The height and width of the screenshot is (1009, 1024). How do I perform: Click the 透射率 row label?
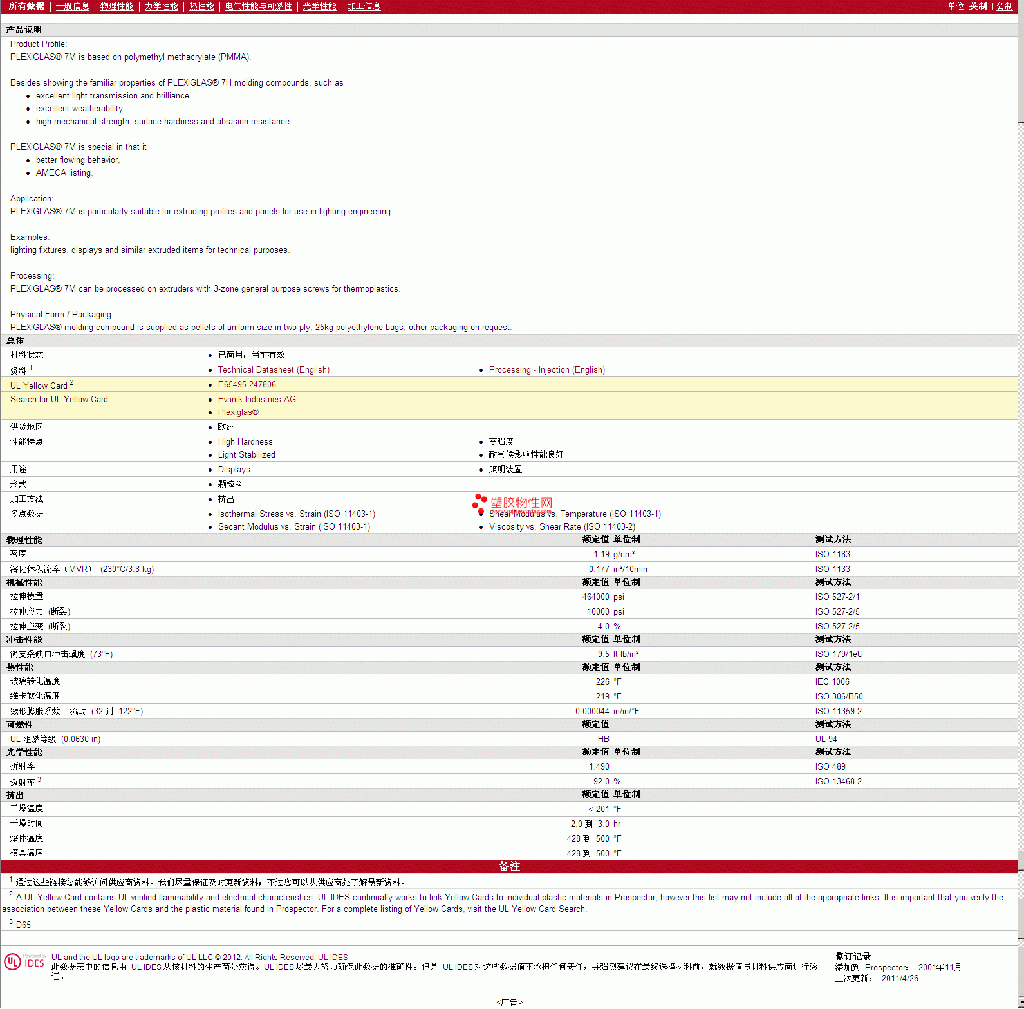click(23, 782)
